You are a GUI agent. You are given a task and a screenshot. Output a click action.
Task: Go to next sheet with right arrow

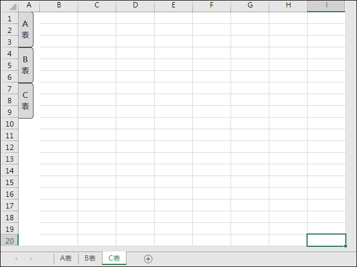31,258
